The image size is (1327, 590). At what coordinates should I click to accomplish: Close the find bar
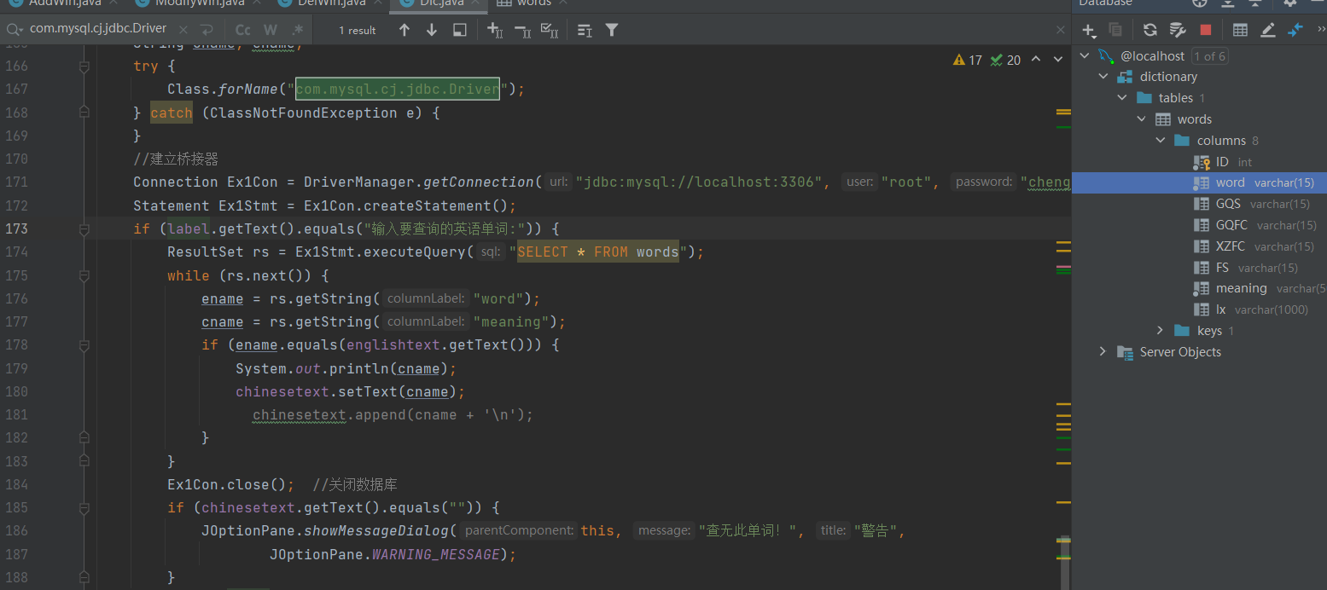tap(1061, 30)
